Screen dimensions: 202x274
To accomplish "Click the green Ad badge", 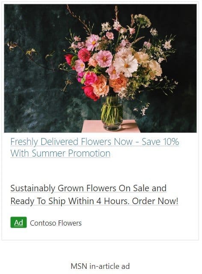I will [x=18, y=222].
